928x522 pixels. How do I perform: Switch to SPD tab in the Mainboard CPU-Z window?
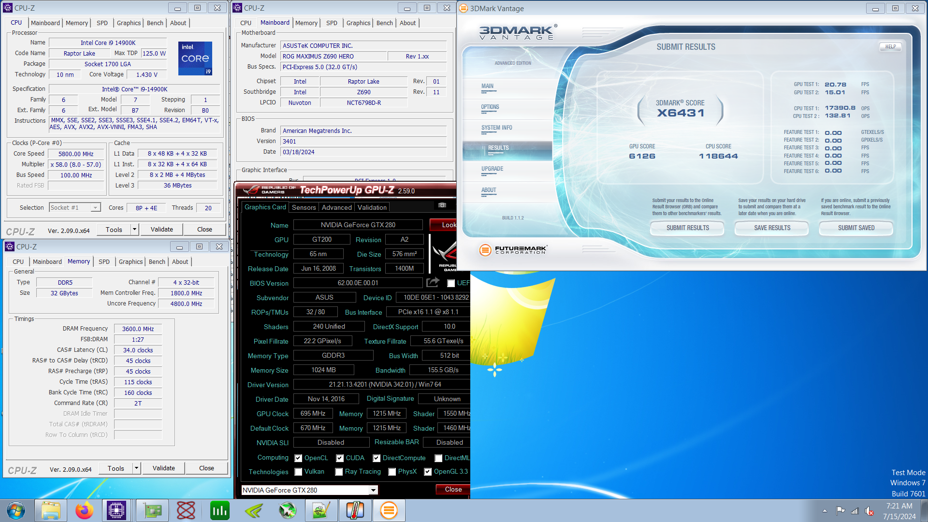pyautogui.click(x=332, y=23)
